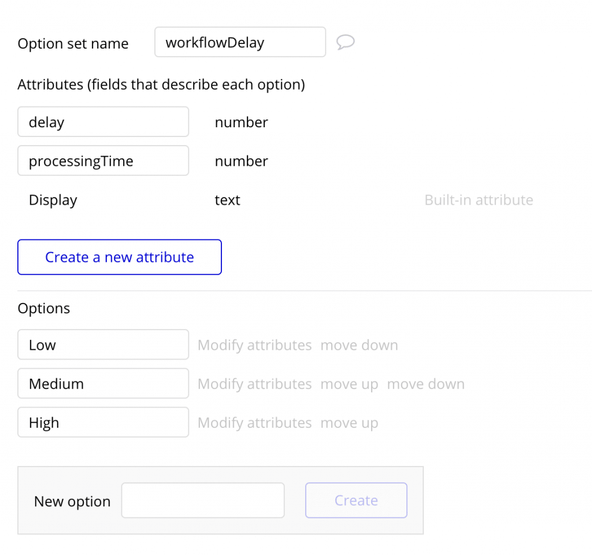Edit the Option set name field

click(240, 42)
